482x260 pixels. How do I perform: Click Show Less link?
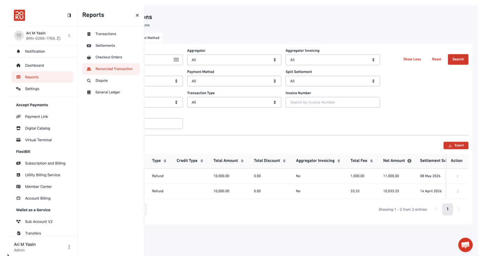tap(412, 59)
